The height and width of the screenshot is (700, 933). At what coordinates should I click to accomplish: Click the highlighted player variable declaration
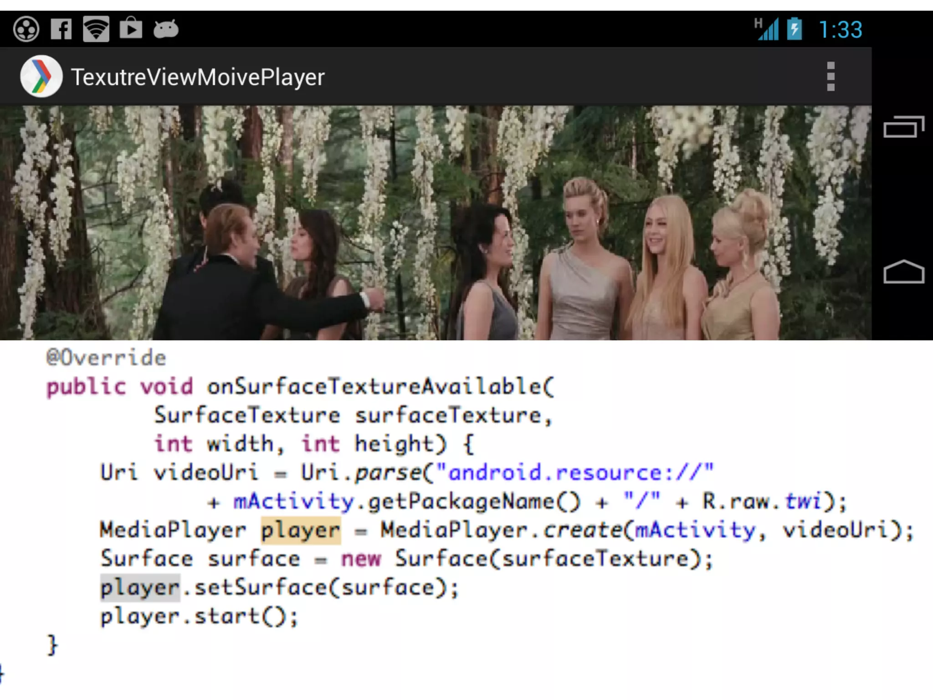[x=301, y=530]
